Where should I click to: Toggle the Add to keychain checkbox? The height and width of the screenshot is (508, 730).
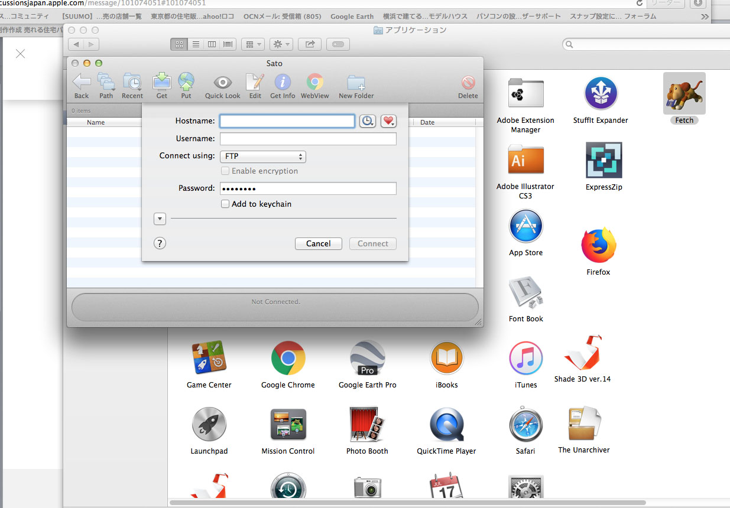point(225,204)
